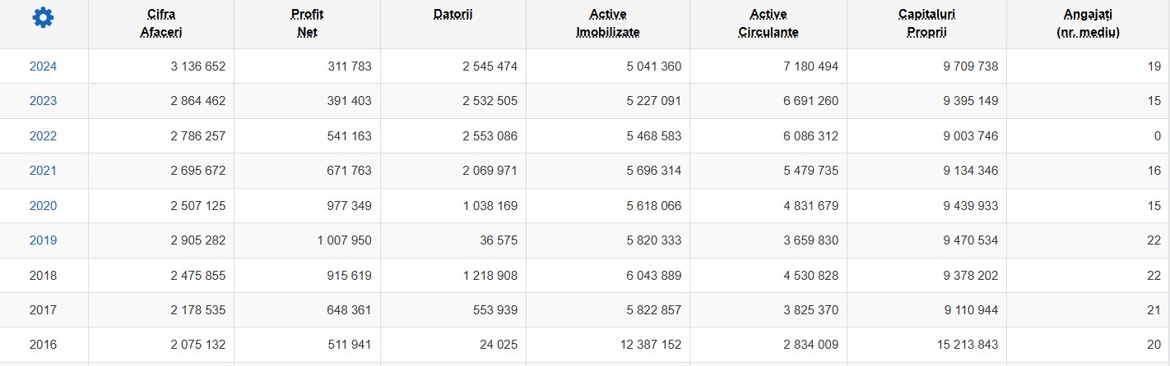1170x366 pixels.
Task: Open the table settings gear icon
Action: click(43, 17)
